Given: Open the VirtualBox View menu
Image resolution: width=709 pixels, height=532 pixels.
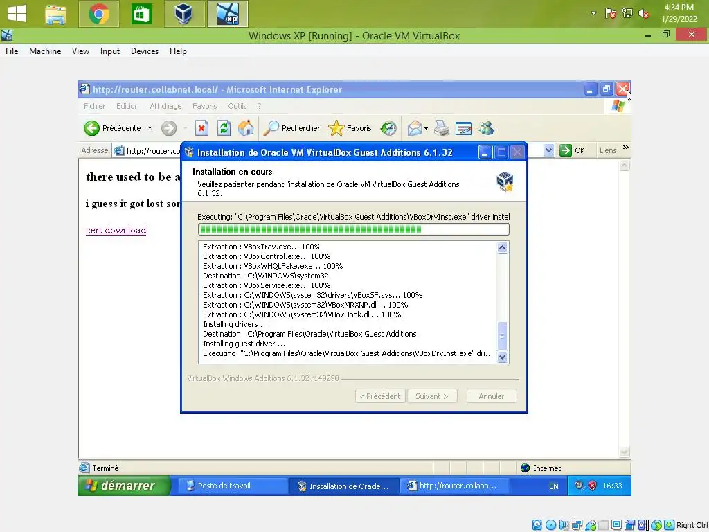Looking at the screenshot, I should (80, 51).
